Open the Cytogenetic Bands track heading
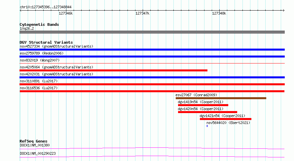The image size is (294, 161). pos(39,24)
